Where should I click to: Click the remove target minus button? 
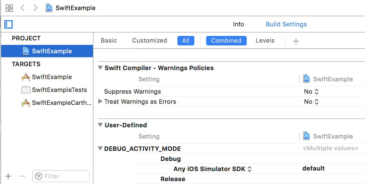tap(22, 176)
